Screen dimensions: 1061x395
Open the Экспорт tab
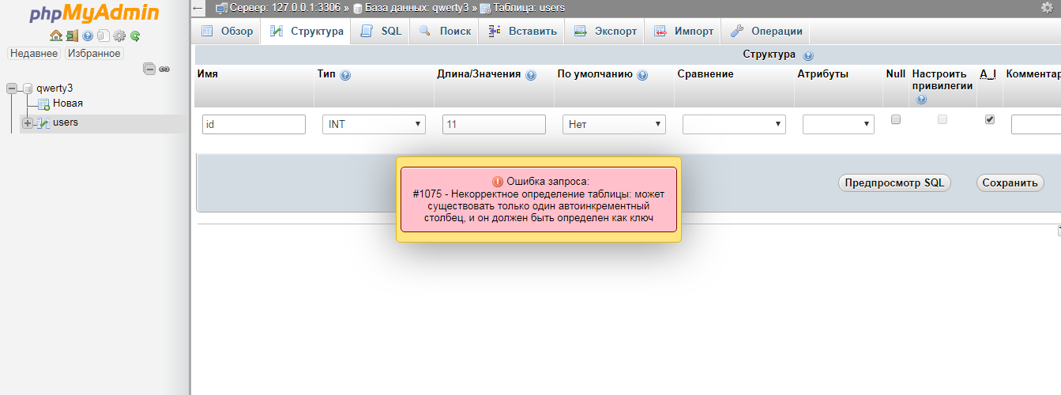(x=605, y=32)
